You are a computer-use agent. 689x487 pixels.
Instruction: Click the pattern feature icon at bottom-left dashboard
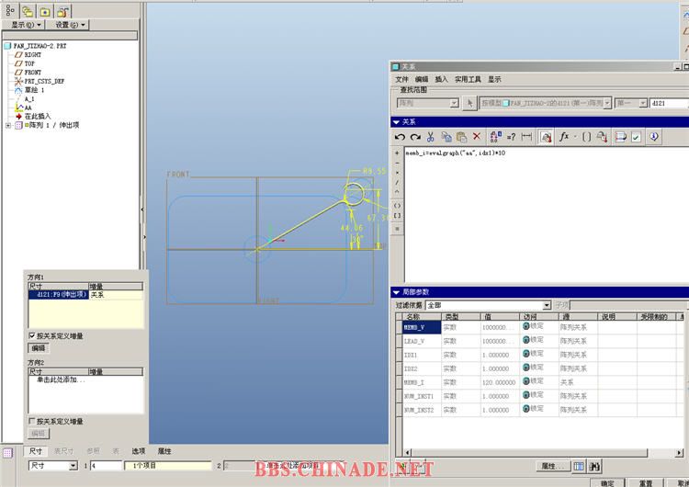[x=7, y=453]
